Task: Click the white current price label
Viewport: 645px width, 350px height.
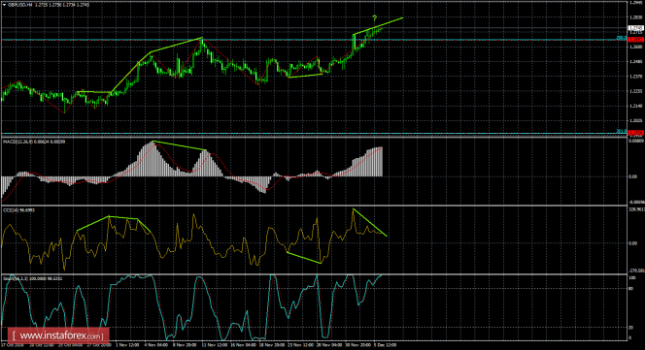Action: [x=636, y=28]
